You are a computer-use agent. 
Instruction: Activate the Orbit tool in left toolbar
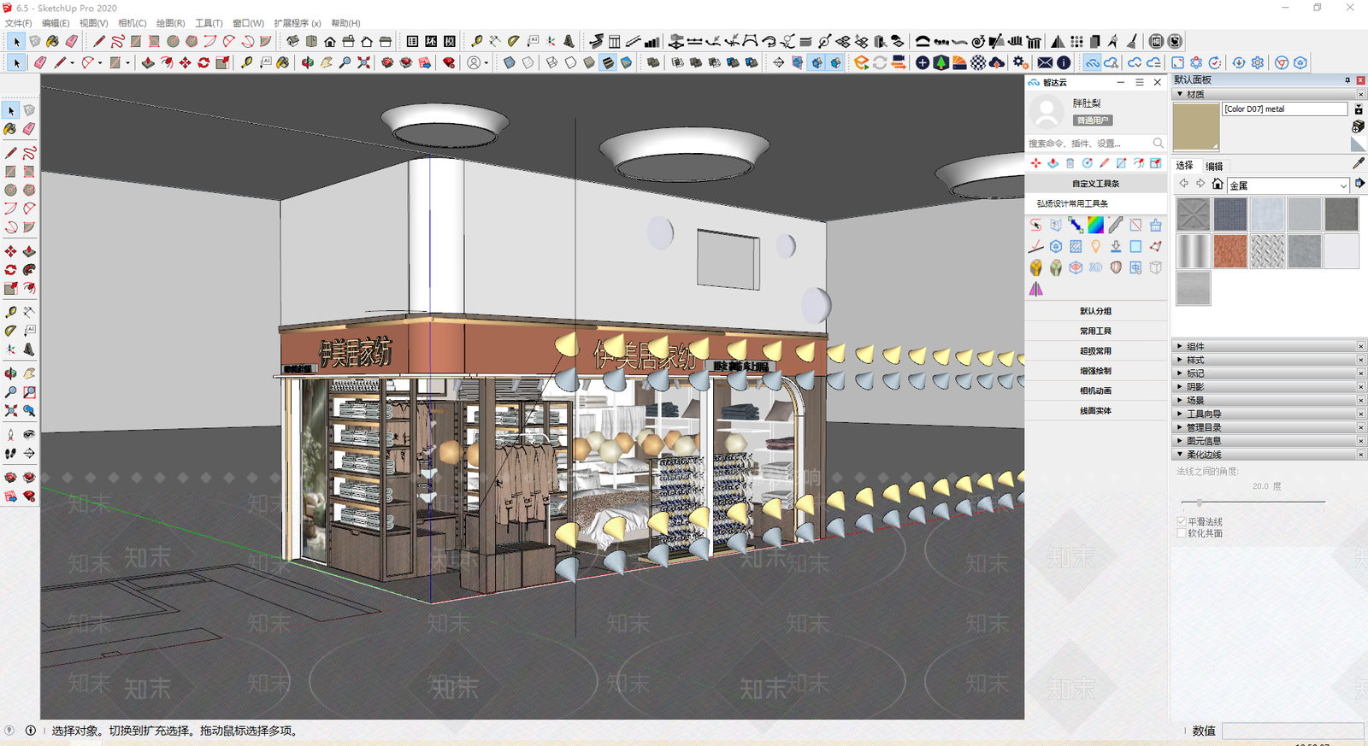point(10,373)
